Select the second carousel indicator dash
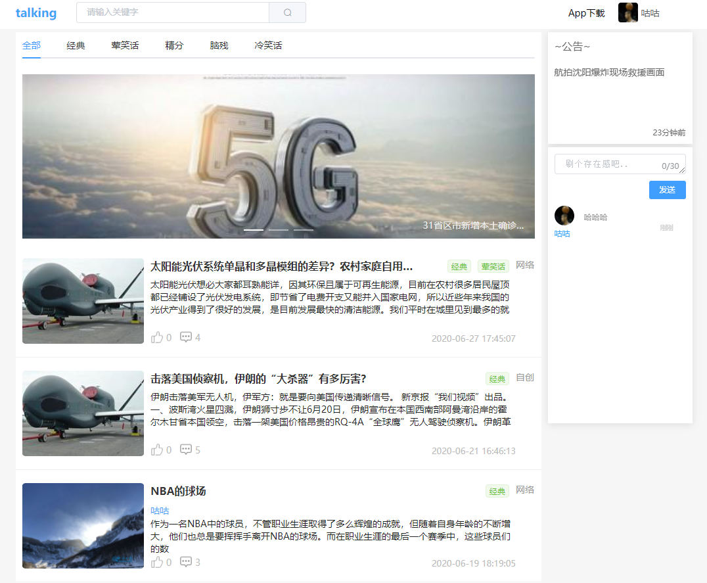 click(279, 230)
